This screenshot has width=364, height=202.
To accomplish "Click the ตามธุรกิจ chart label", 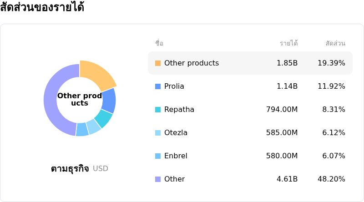I will [x=70, y=169].
